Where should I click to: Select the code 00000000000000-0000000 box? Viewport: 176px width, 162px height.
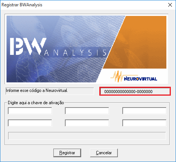pos(135,92)
